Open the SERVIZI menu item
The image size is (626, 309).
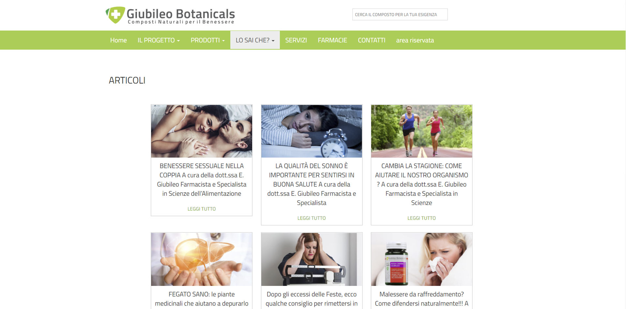coord(296,40)
